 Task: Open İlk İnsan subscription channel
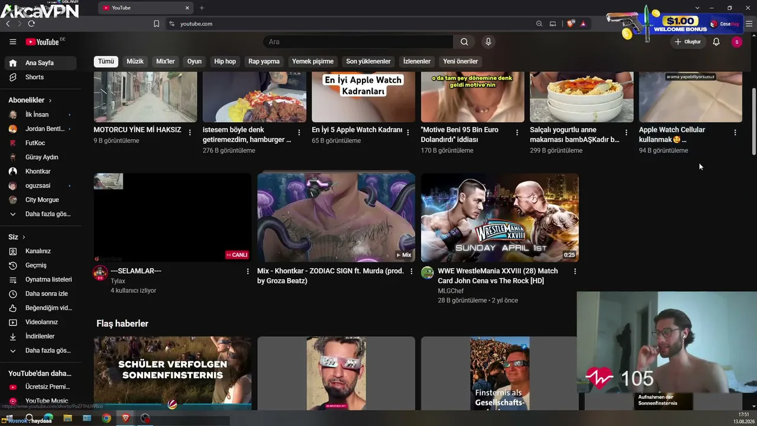40,115
